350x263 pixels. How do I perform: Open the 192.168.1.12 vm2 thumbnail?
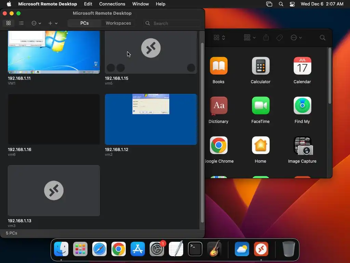(x=151, y=119)
